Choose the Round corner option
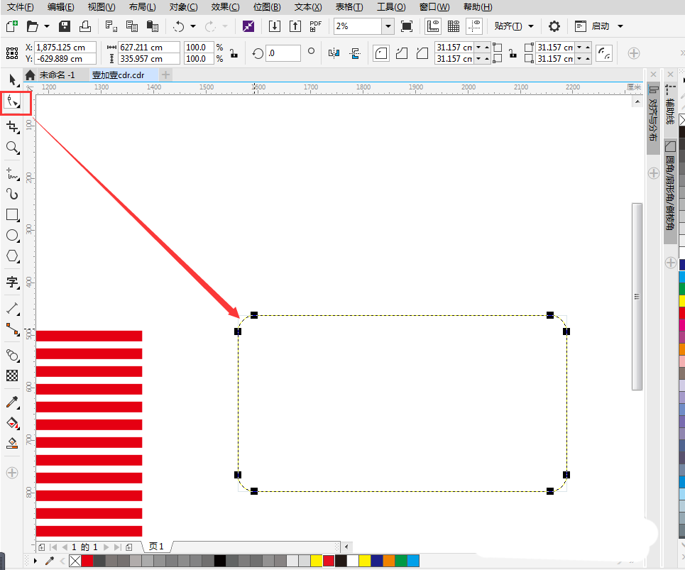 (381, 53)
